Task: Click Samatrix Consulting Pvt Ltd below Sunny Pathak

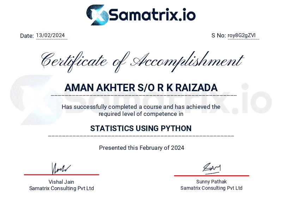Action: (211, 188)
